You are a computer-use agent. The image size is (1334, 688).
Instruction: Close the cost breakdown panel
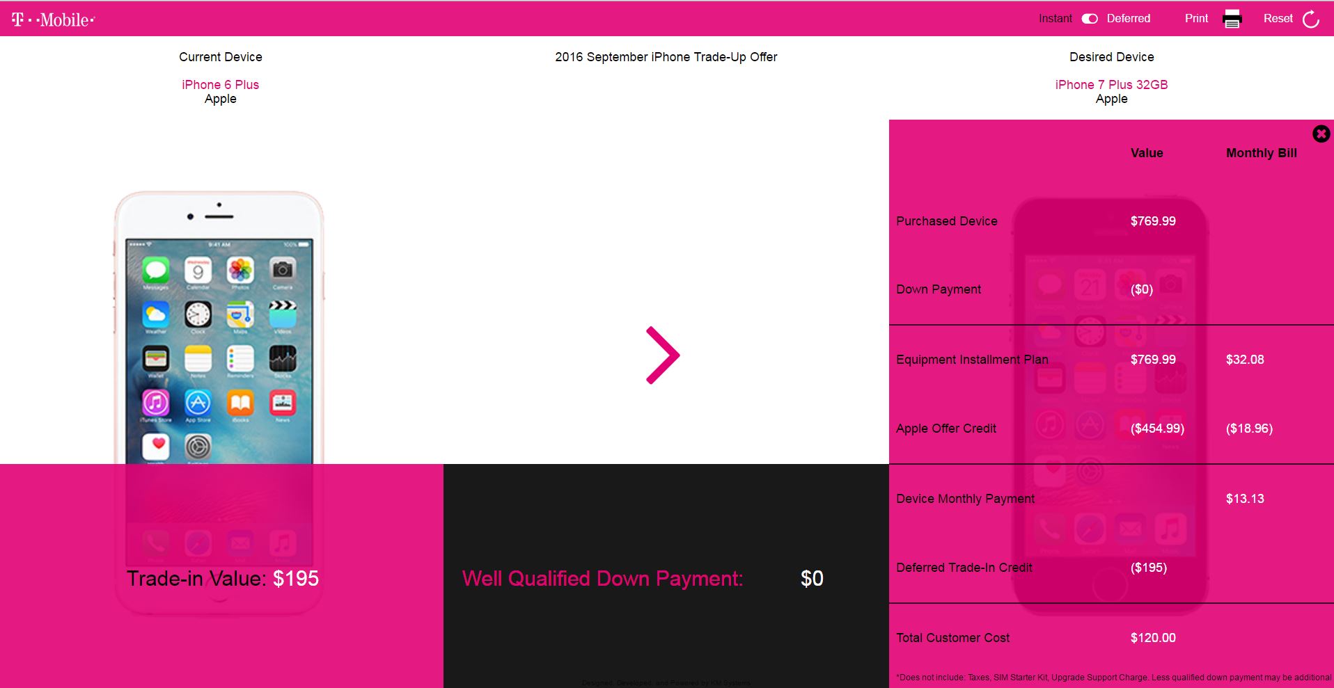1321,134
